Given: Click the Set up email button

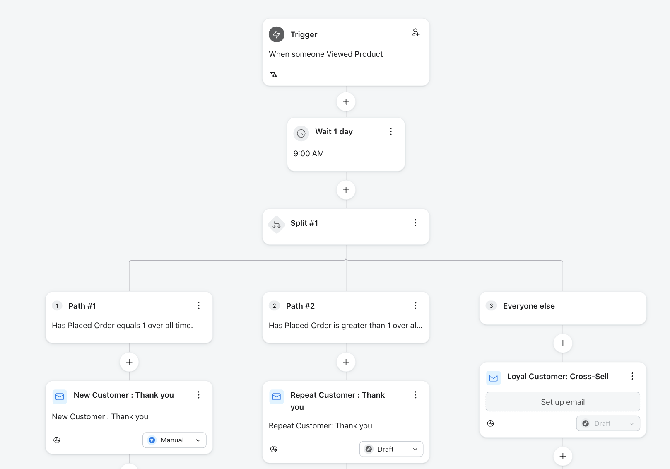Looking at the screenshot, I should point(563,402).
